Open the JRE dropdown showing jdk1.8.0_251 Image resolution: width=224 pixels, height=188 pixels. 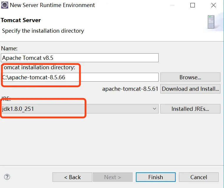[x=80, y=109]
